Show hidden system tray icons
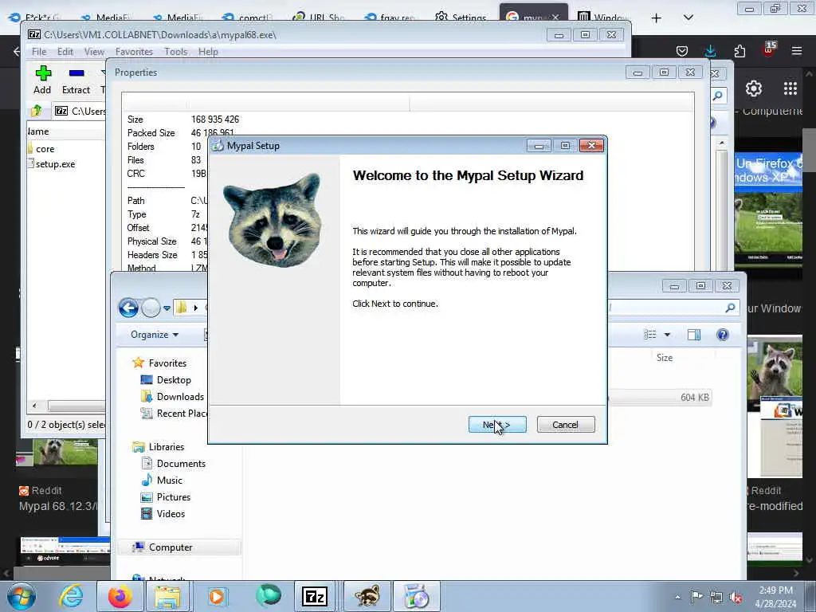The width and height of the screenshot is (816, 612). click(x=677, y=597)
